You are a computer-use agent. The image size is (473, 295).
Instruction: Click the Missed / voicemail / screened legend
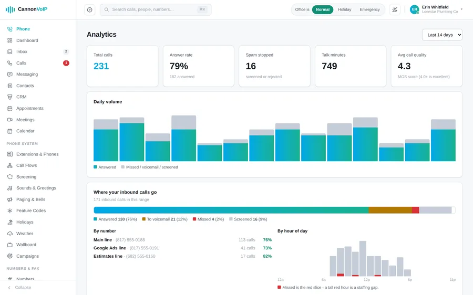[150, 167]
